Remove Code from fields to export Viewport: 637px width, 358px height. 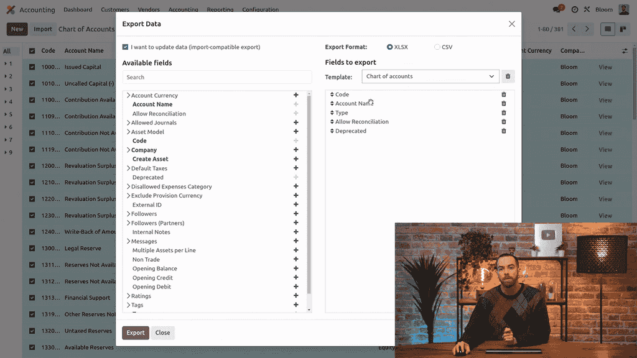504,94
